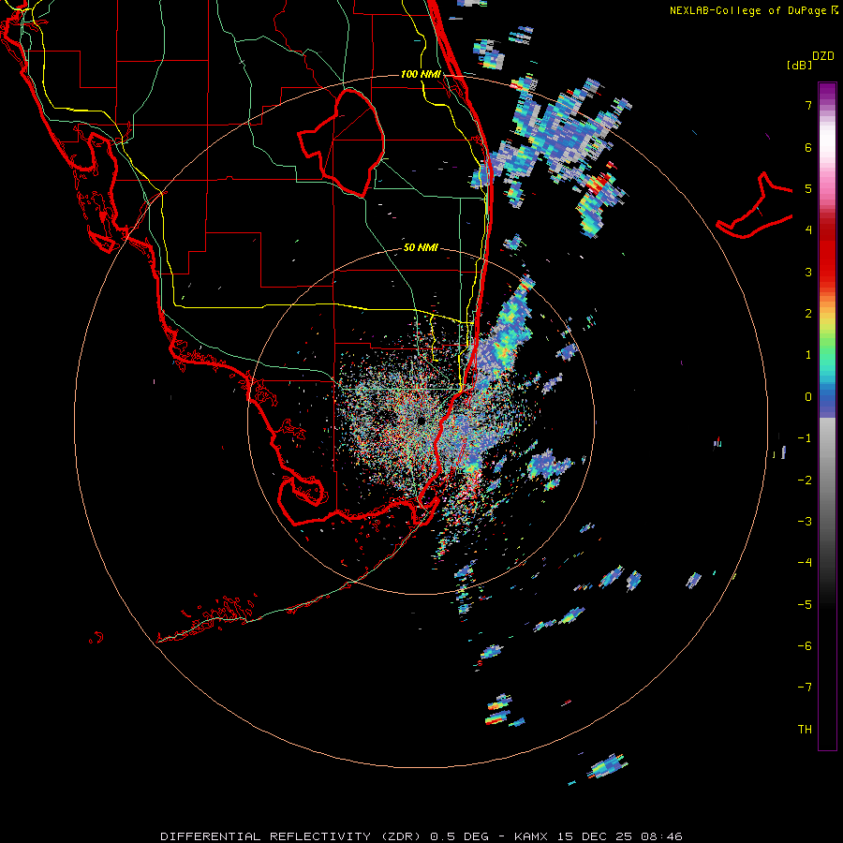This screenshot has height=843, width=843.
Task: Click the 5 value on color scale
Action: pyautogui.click(x=808, y=188)
